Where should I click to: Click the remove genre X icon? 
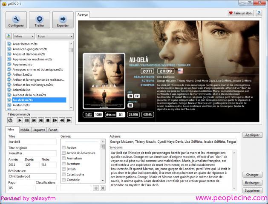point(103,188)
